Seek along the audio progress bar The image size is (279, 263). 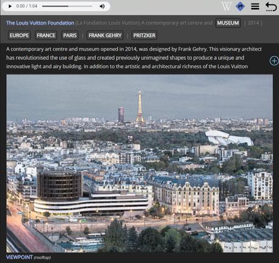click(67, 6)
